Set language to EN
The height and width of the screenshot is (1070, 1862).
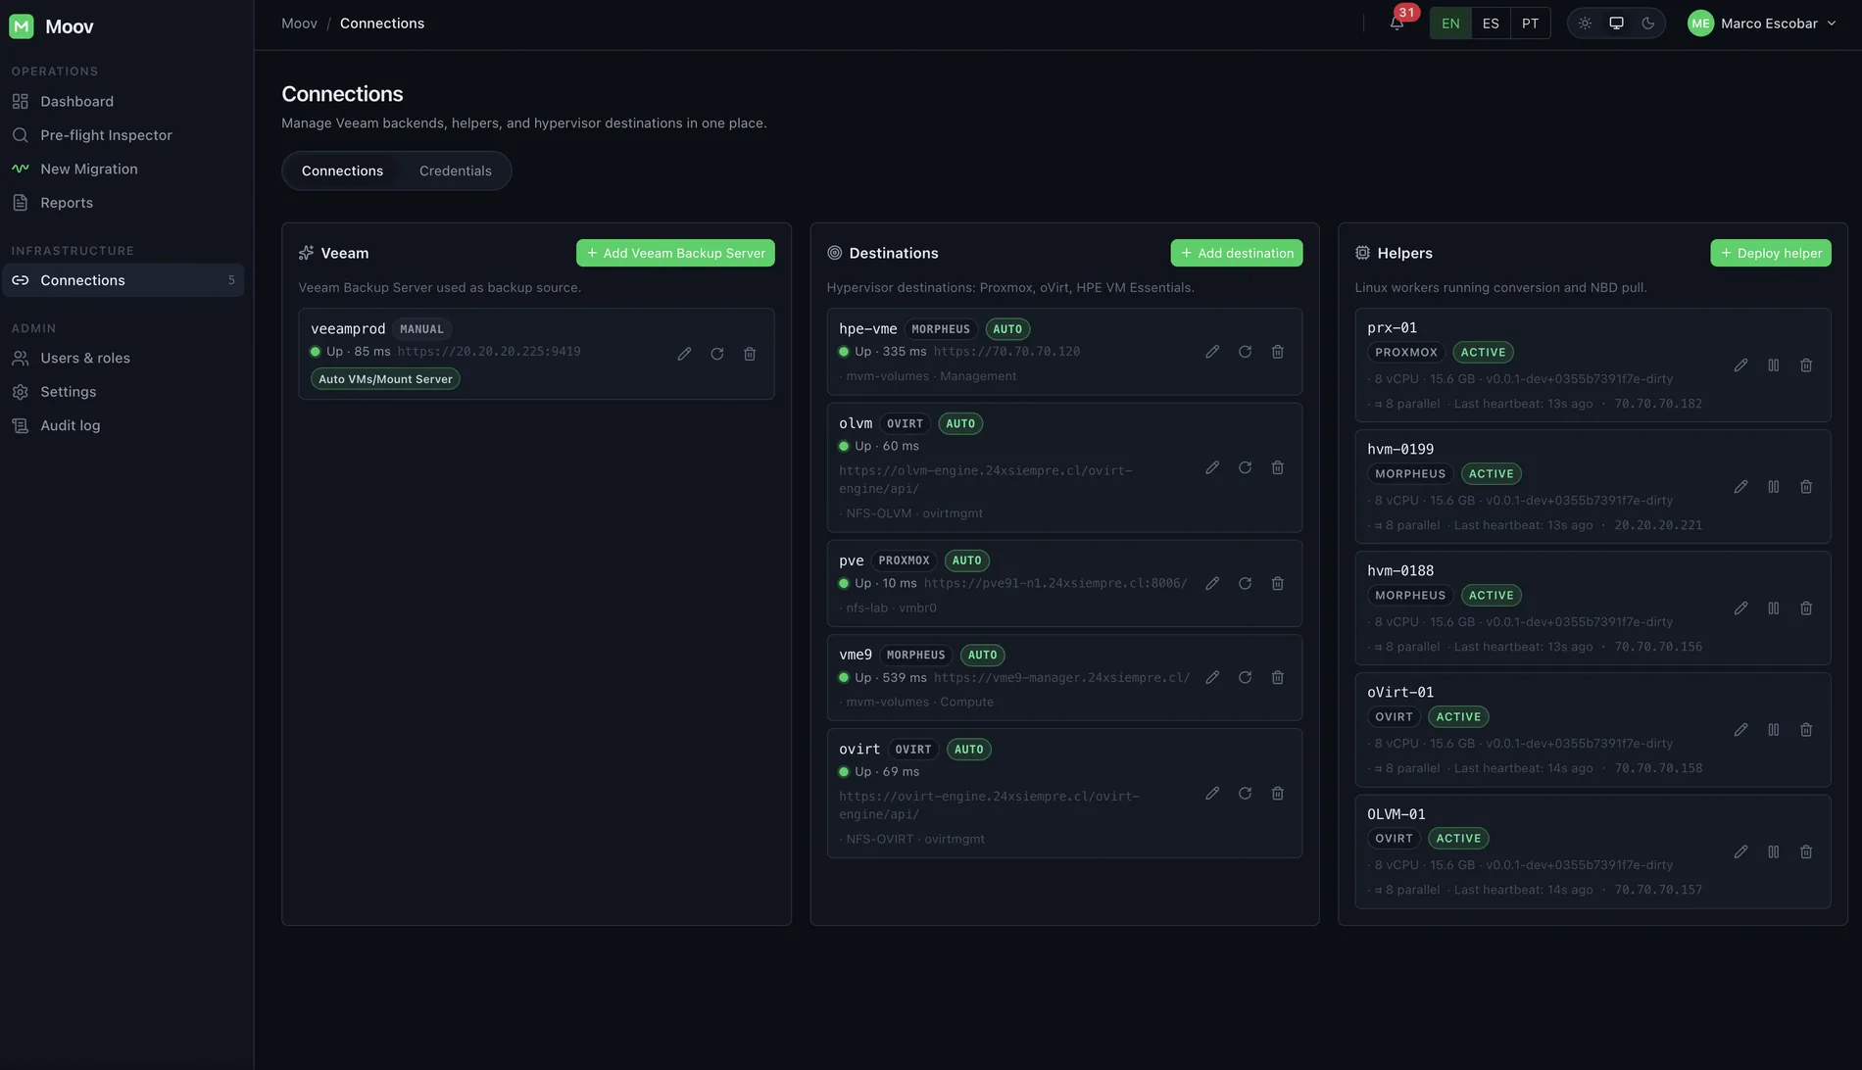(1450, 24)
